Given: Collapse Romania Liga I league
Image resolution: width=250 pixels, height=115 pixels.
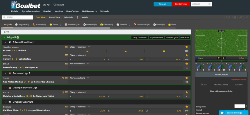Looking at the screenshot, I should click(5, 73).
